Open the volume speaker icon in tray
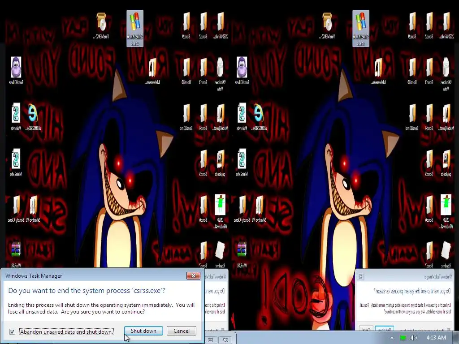459x344 pixels. click(x=413, y=338)
